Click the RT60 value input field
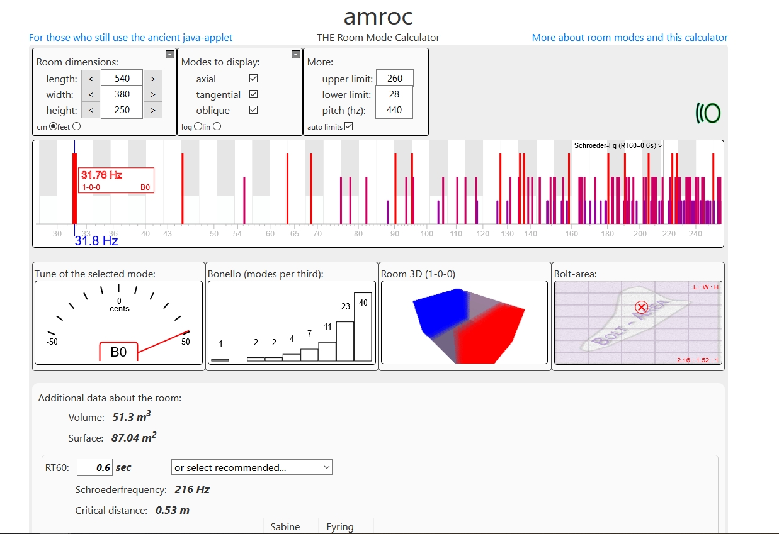Image resolution: width=779 pixels, height=534 pixels. pyautogui.click(x=94, y=467)
